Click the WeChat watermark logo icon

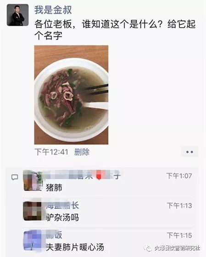point(148,248)
